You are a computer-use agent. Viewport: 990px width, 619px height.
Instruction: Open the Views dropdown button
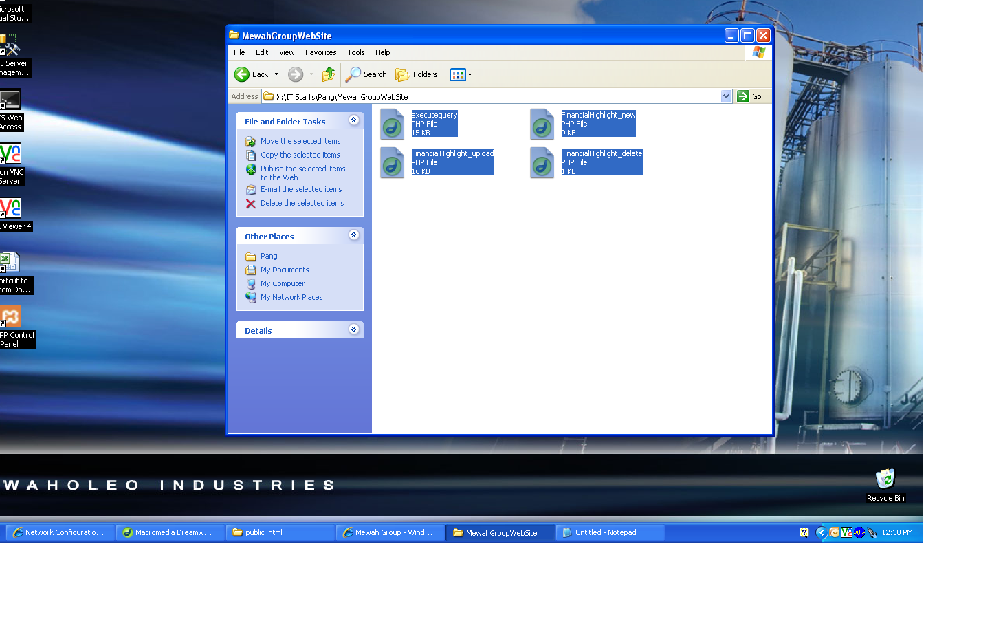461,74
